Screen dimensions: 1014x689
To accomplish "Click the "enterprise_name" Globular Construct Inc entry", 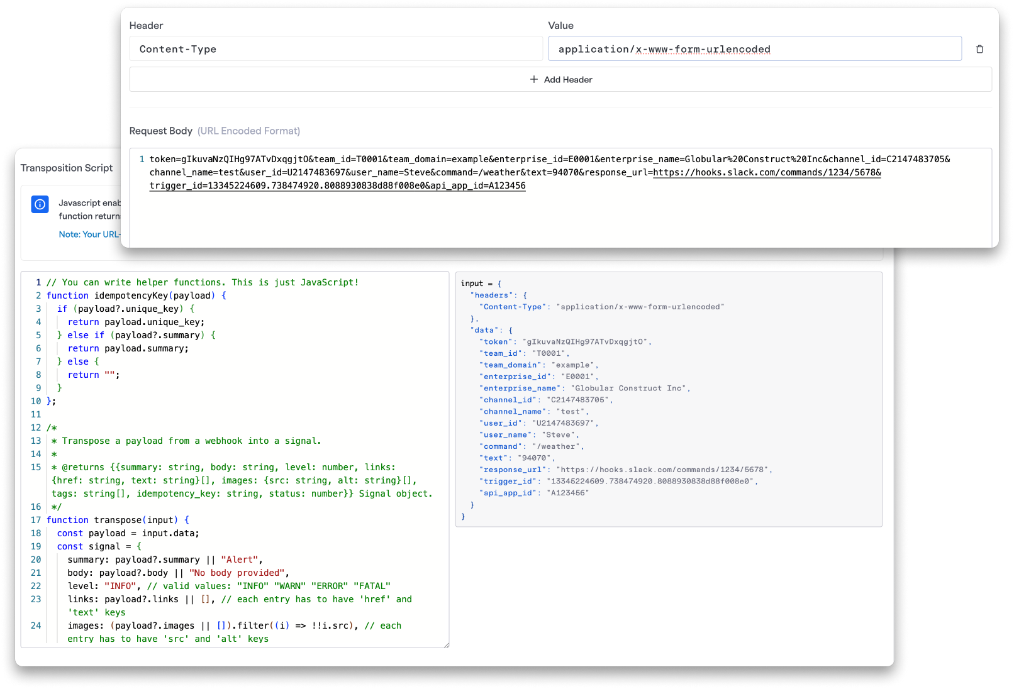I will click(584, 389).
